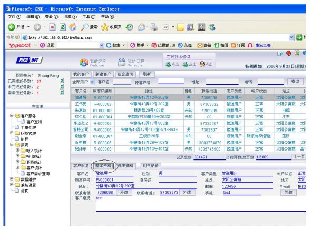
Task: Expand the 呼入统计 folder
Action: click(x=17, y=150)
